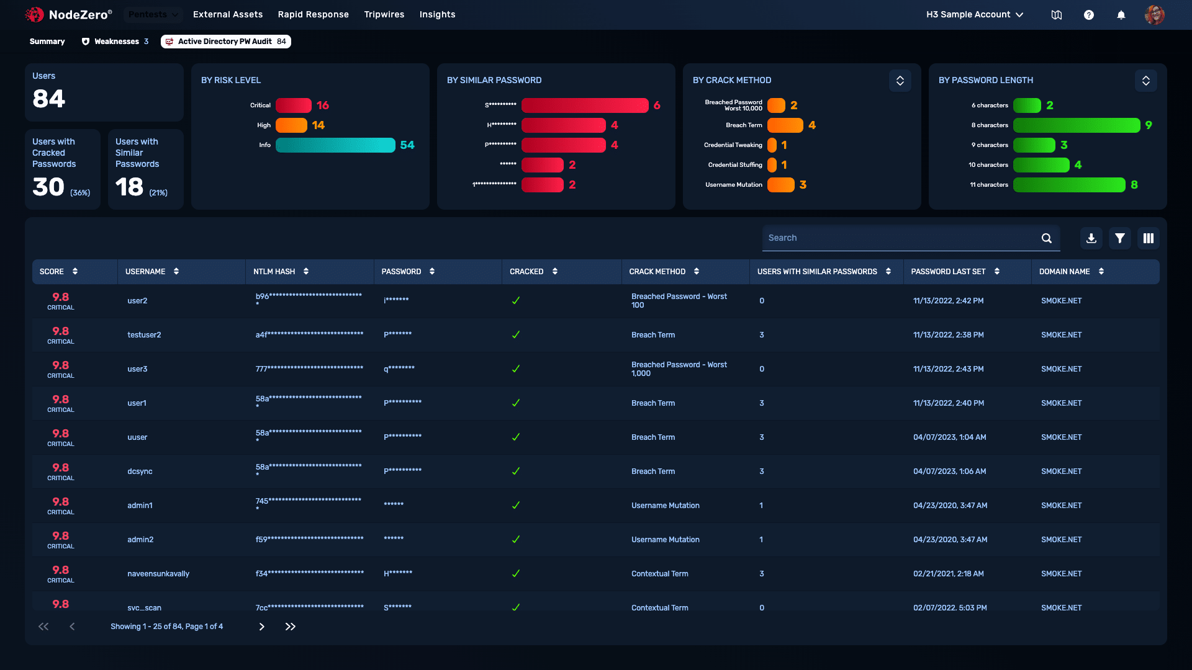Open the H3 Sample Account dropdown
Screen dimensions: 1192x670
tap(975, 14)
